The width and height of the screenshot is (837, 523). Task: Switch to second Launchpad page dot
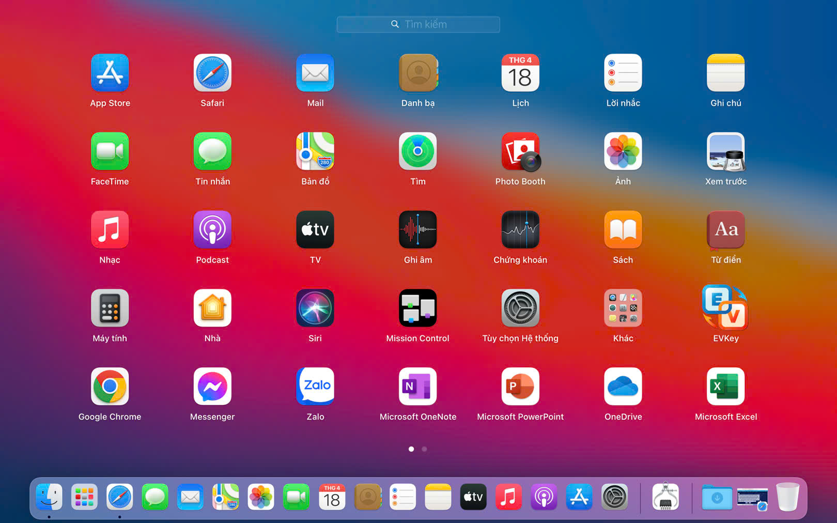pos(424,449)
